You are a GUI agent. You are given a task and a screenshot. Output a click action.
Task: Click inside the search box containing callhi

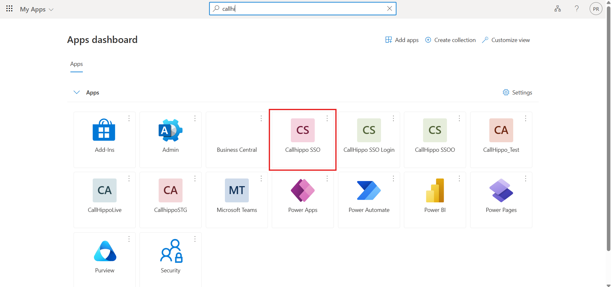click(x=303, y=9)
